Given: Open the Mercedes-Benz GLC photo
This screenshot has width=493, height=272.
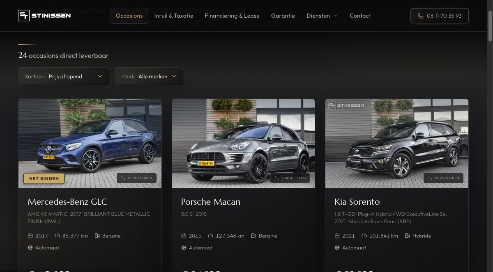Looking at the screenshot, I should (x=90, y=143).
